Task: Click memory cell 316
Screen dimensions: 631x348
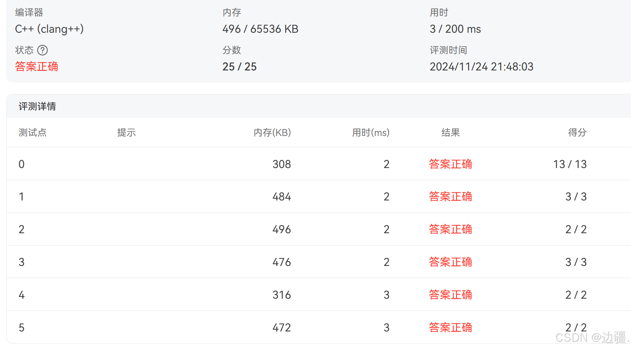Action: (x=281, y=295)
